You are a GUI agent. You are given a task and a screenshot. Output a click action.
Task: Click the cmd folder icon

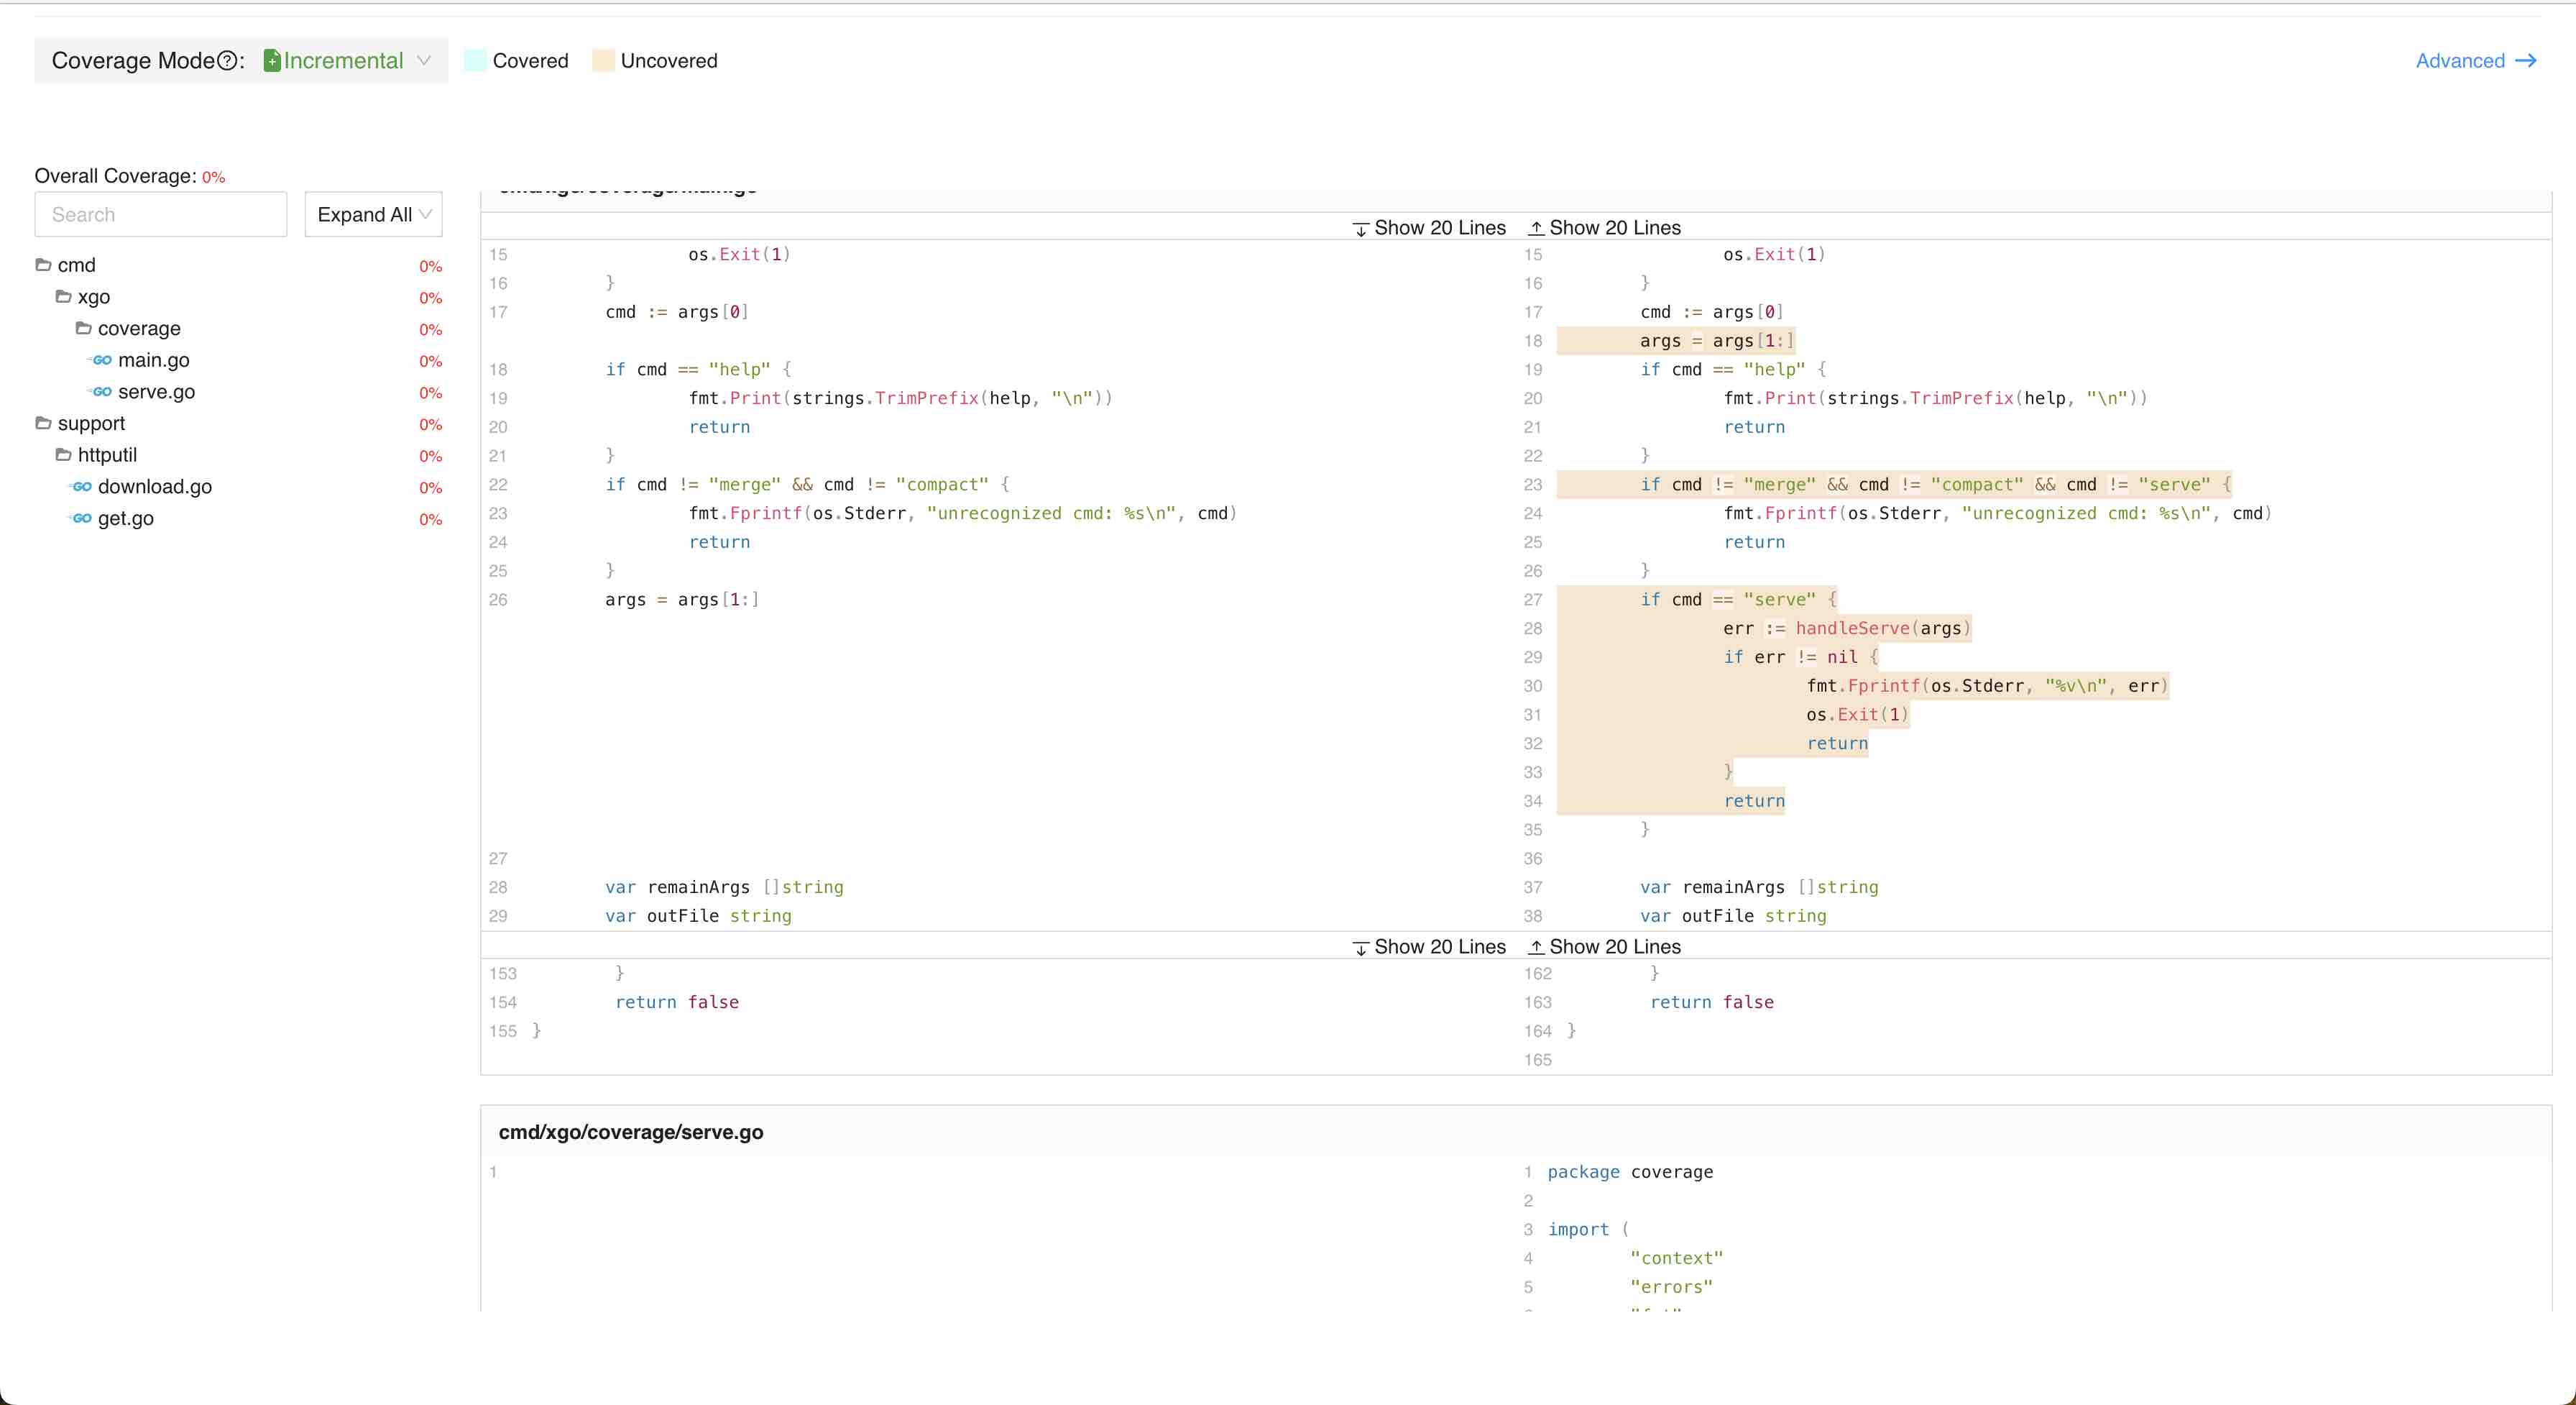coord(43,265)
